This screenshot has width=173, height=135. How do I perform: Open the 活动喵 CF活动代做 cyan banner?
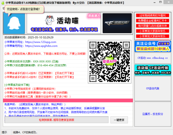153,70
